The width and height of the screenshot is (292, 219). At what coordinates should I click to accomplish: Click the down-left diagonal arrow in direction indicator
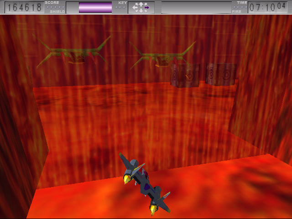click(137, 10)
